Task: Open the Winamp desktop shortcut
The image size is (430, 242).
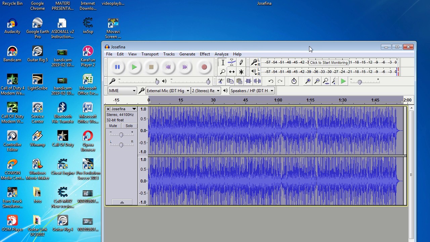Action: pos(37,139)
